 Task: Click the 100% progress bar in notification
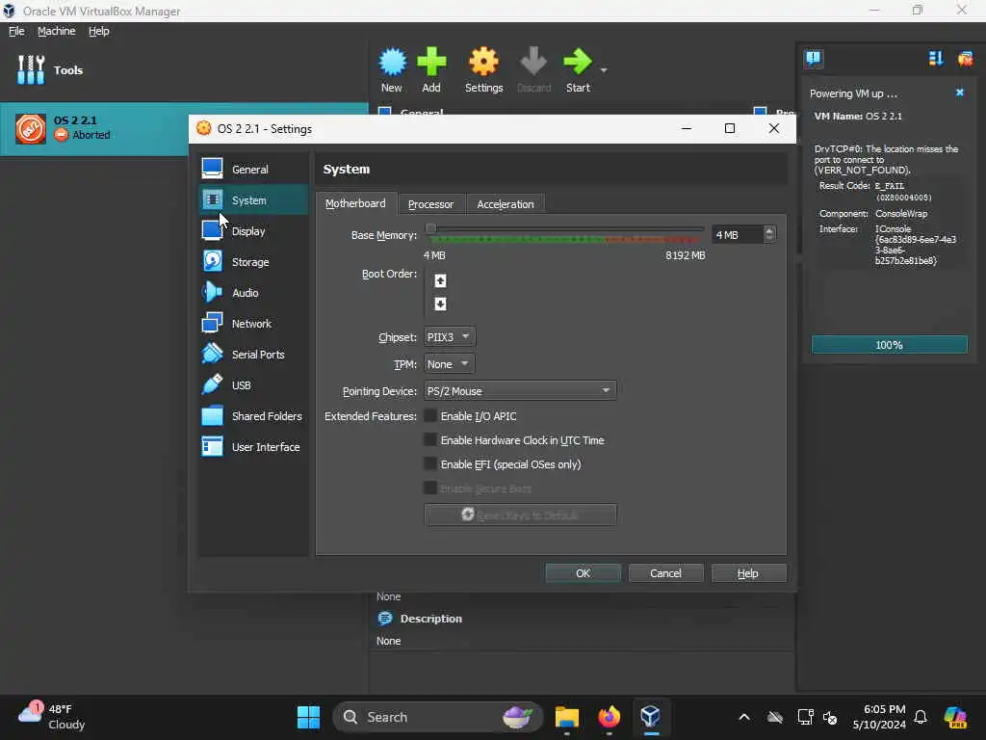coord(889,345)
